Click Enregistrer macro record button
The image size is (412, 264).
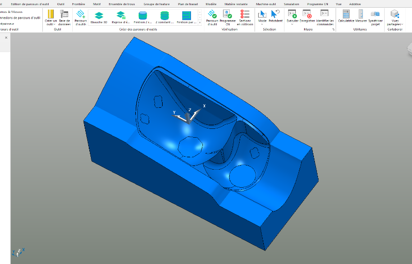[307, 17]
